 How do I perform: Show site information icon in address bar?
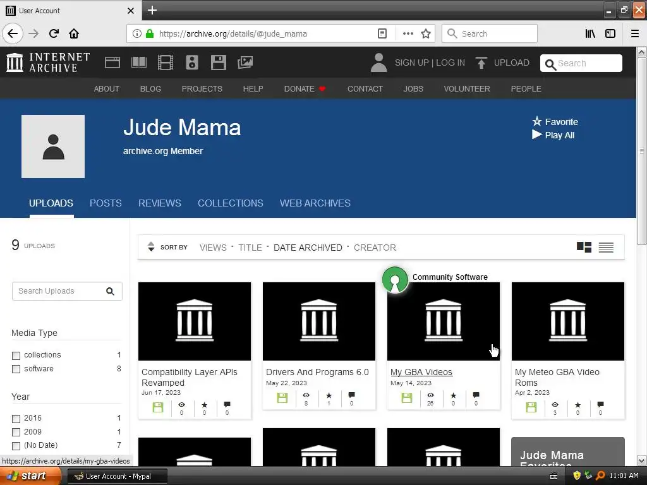pyautogui.click(x=137, y=33)
